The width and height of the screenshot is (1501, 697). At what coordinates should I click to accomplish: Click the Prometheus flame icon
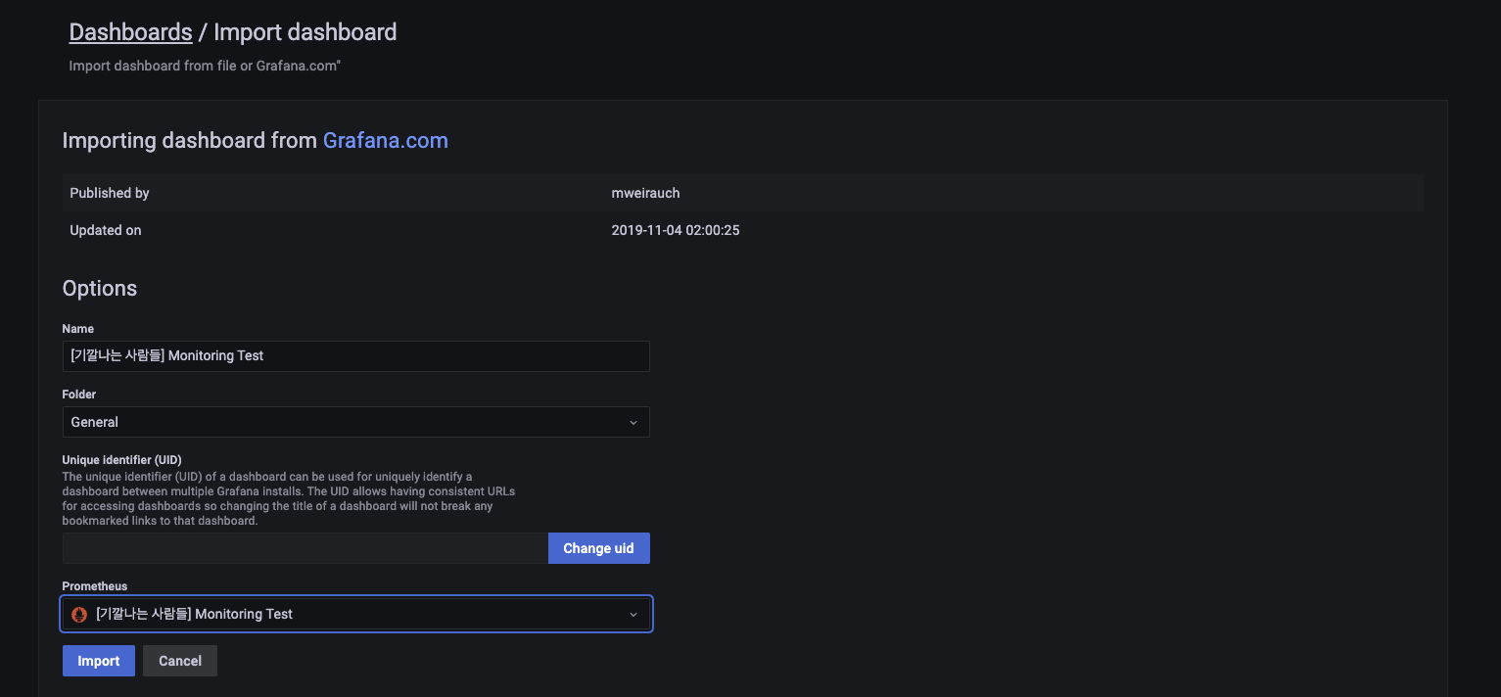coord(80,615)
